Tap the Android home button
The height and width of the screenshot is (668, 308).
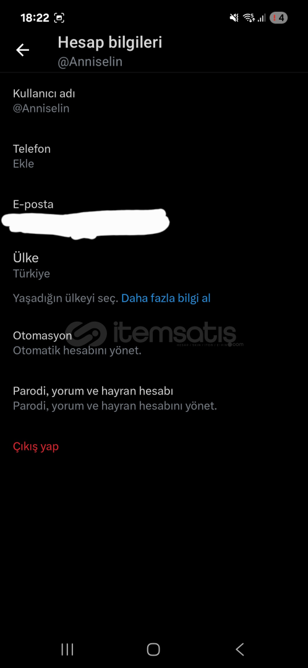153,649
